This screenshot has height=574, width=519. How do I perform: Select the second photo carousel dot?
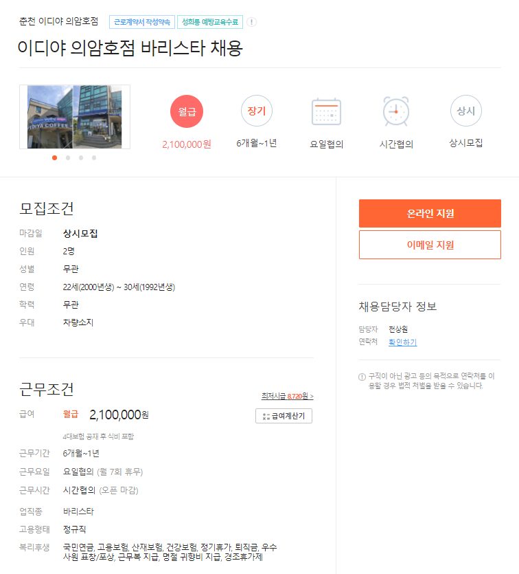[x=68, y=158]
